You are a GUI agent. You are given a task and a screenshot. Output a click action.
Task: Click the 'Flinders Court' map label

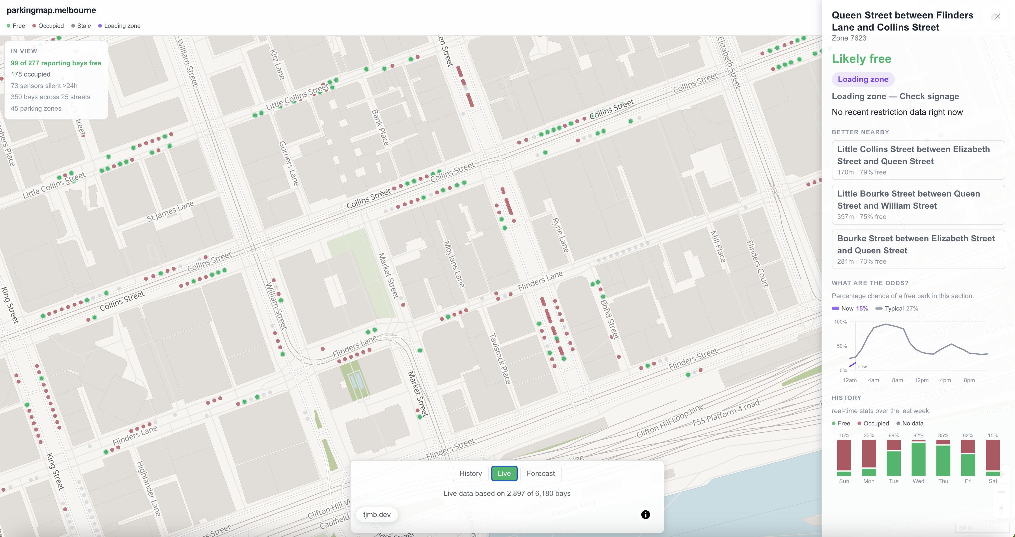[757, 264]
